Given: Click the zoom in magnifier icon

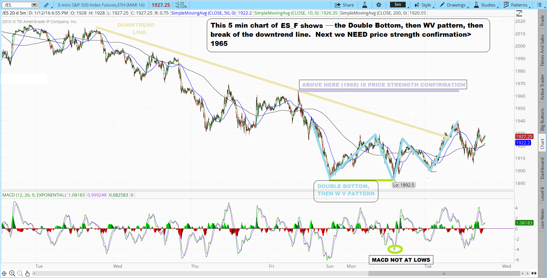Looking at the screenshot, I should point(12,273).
